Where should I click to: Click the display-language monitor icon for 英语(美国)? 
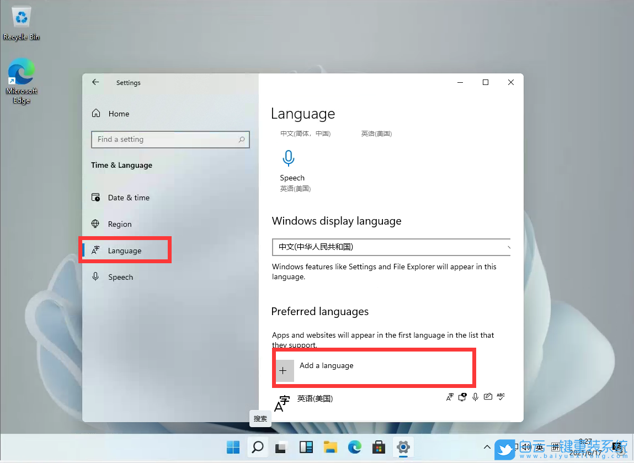(462, 396)
